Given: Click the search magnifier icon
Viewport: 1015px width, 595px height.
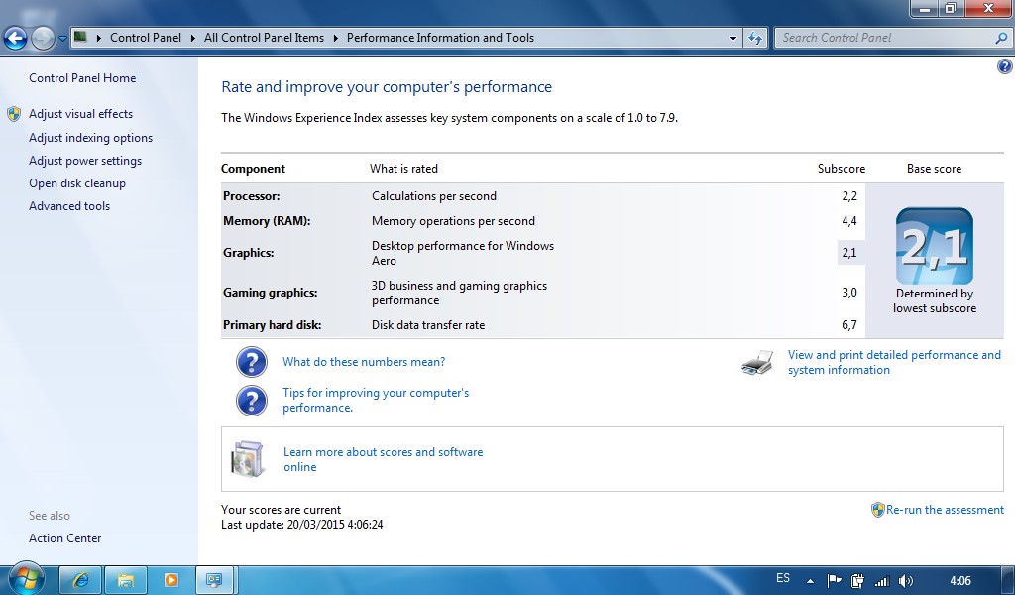Looking at the screenshot, I should point(1001,38).
